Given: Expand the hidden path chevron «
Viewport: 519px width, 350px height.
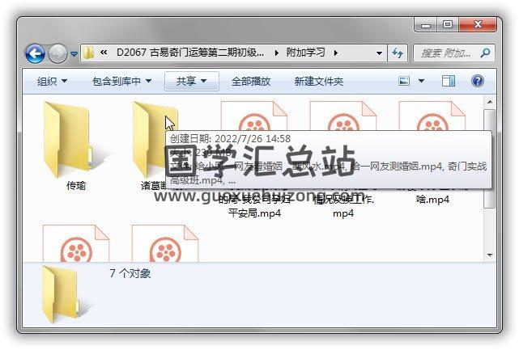Looking at the screenshot, I should click(104, 53).
